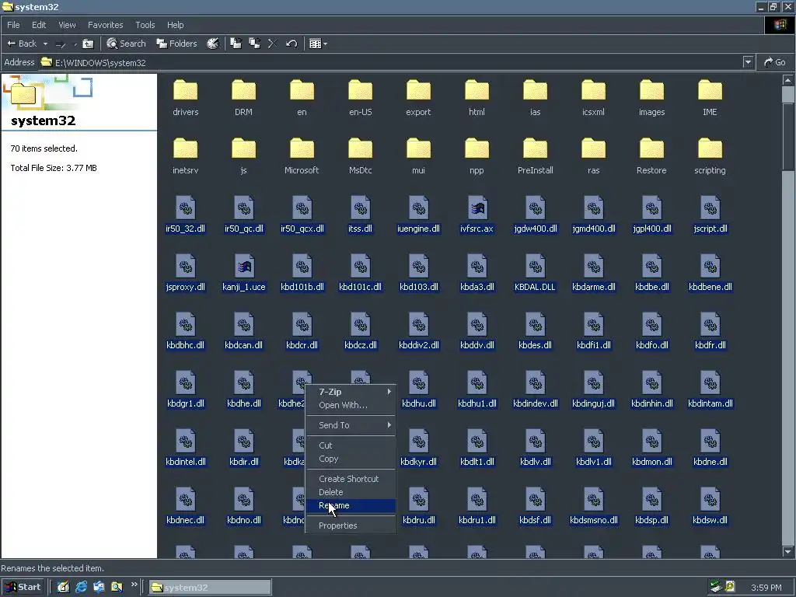Open the Back history dropdown arrow
The image size is (796, 597).
[x=45, y=44]
